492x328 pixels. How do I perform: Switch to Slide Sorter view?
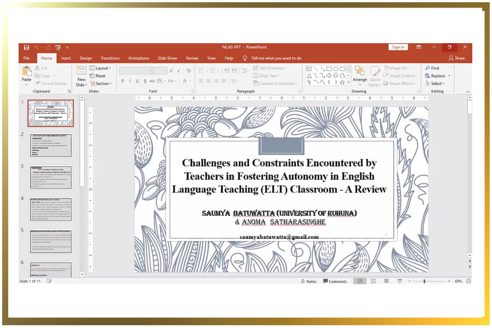(373, 281)
